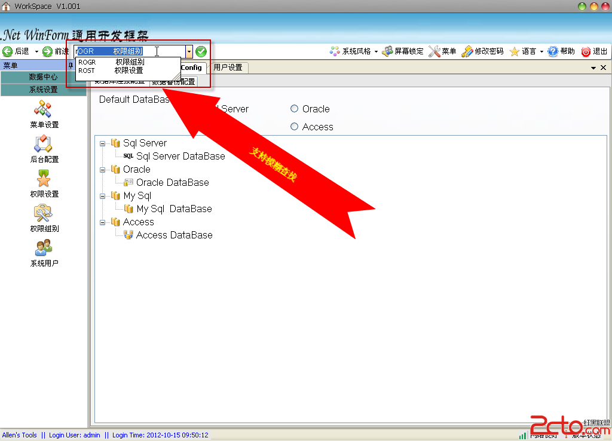Open 系统用户 users icon

pos(43,248)
